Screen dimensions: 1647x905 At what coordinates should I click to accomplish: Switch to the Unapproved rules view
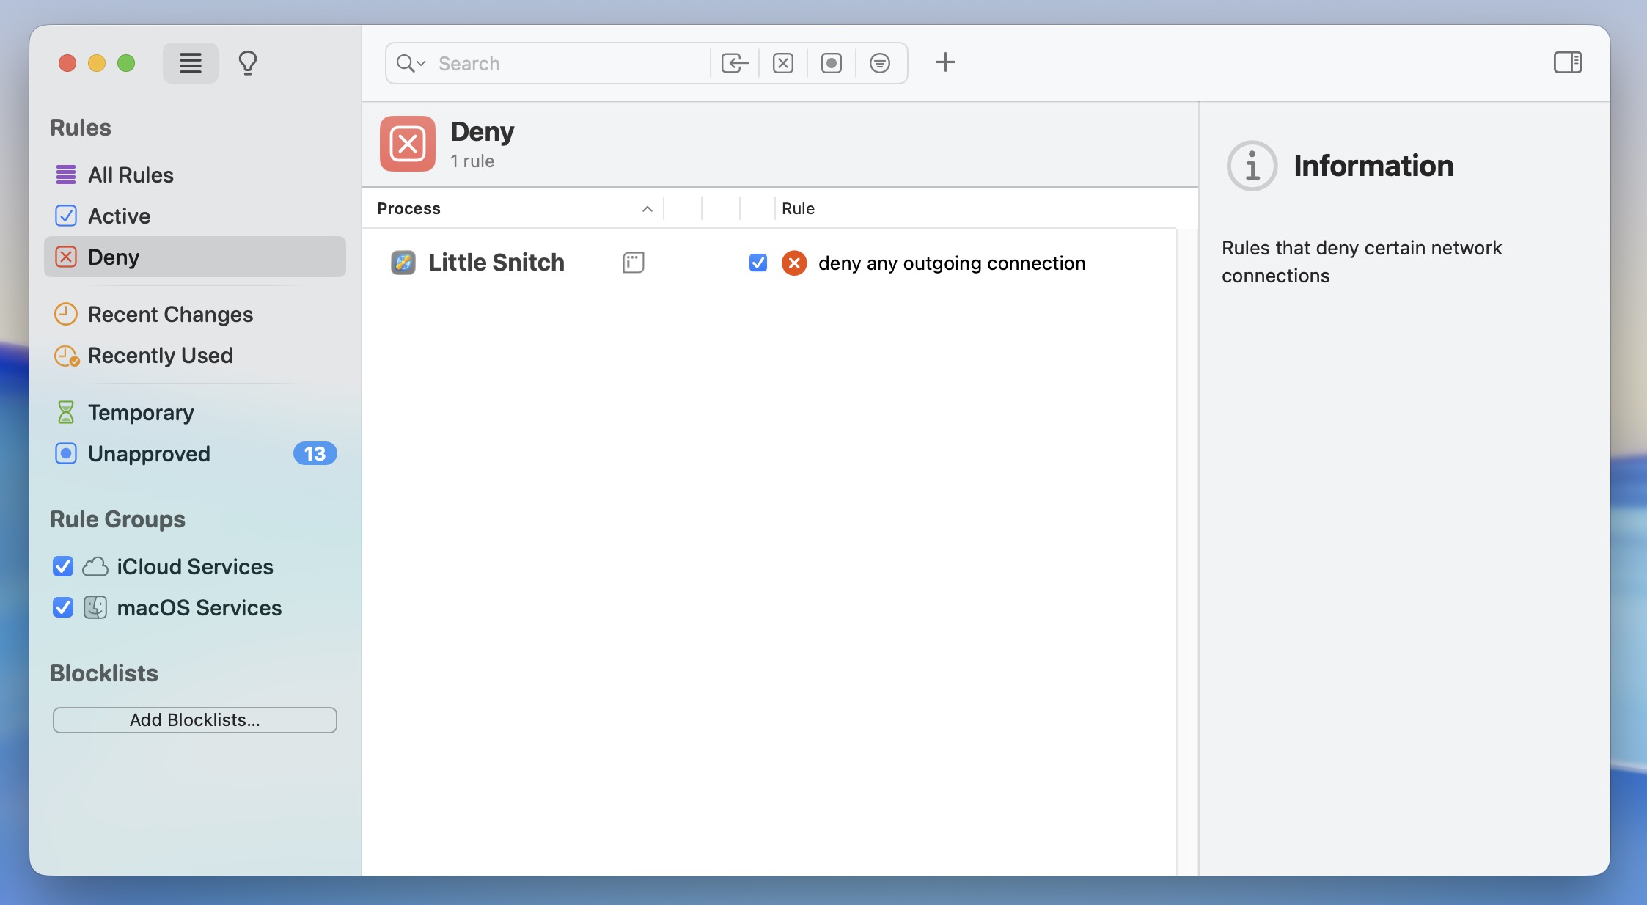[149, 453]
